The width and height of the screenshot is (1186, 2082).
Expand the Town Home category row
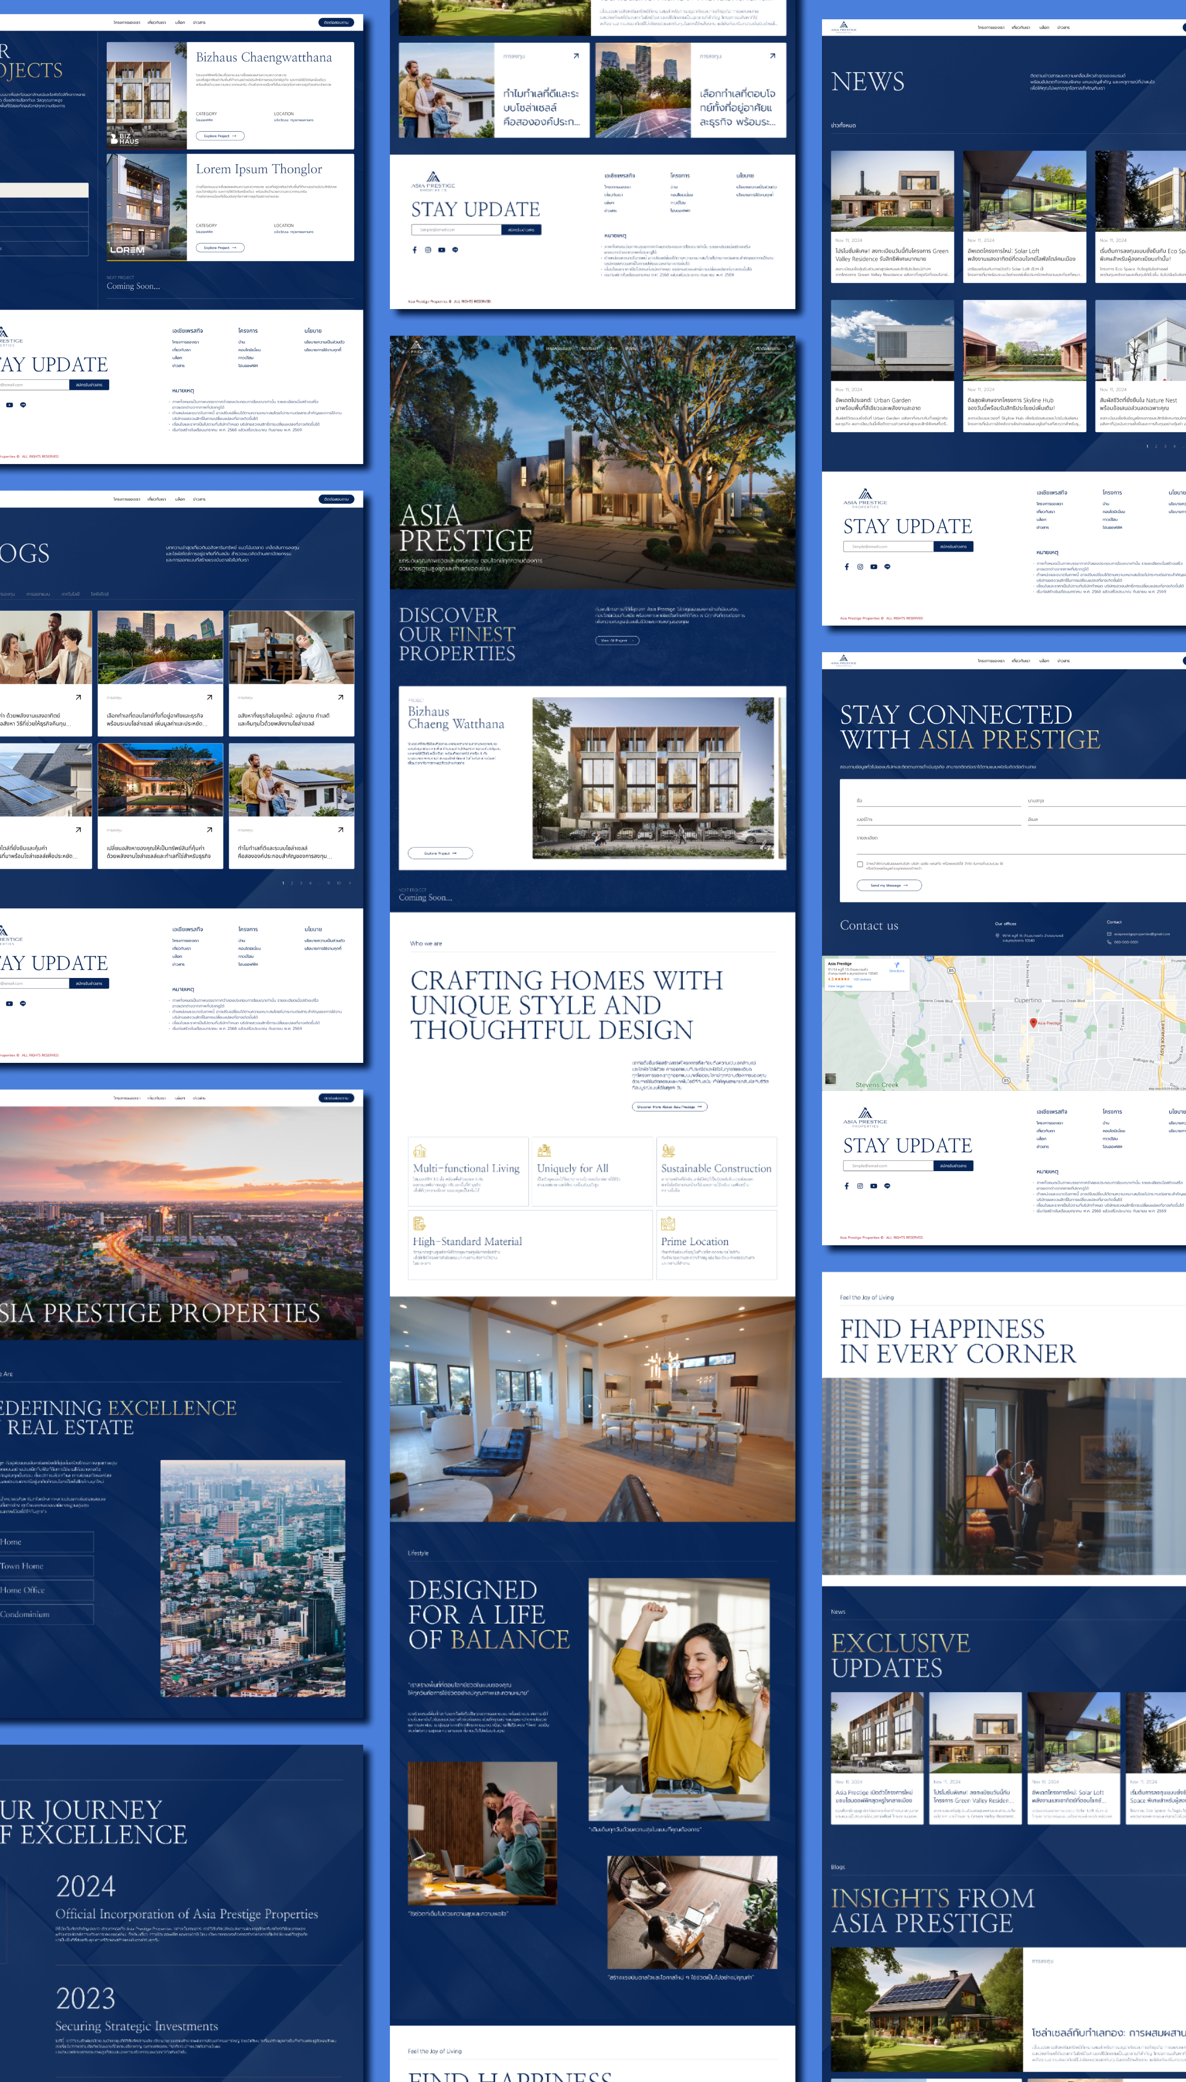point(46,1566)
